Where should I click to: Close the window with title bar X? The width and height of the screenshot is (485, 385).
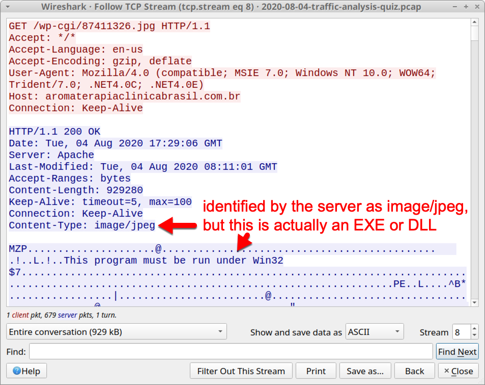click(477, 7)
